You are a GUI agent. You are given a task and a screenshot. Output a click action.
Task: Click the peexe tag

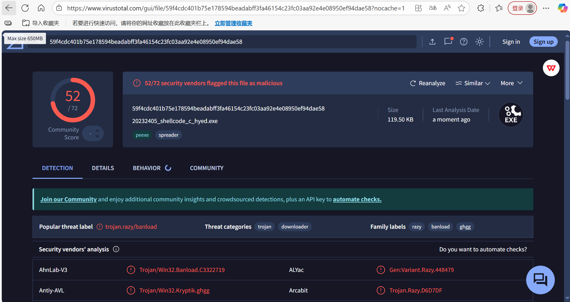(x=142, y=135)
